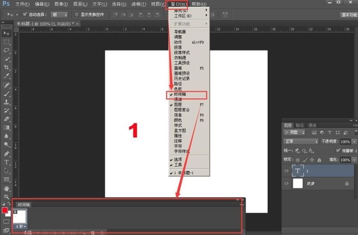Enable the 显示变换控件 checkbox
The width and height of the screenshot is (358, 235).
click(77, 14)
